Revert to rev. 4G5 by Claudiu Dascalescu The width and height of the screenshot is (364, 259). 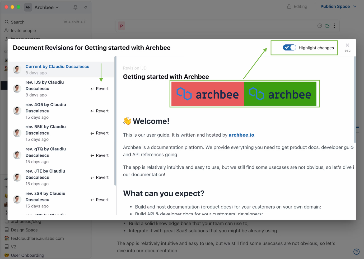point(99,111)
